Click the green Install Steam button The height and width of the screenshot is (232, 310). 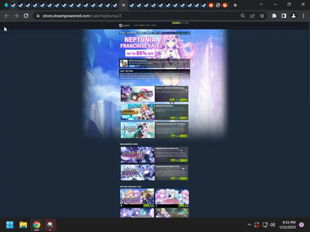176,23
